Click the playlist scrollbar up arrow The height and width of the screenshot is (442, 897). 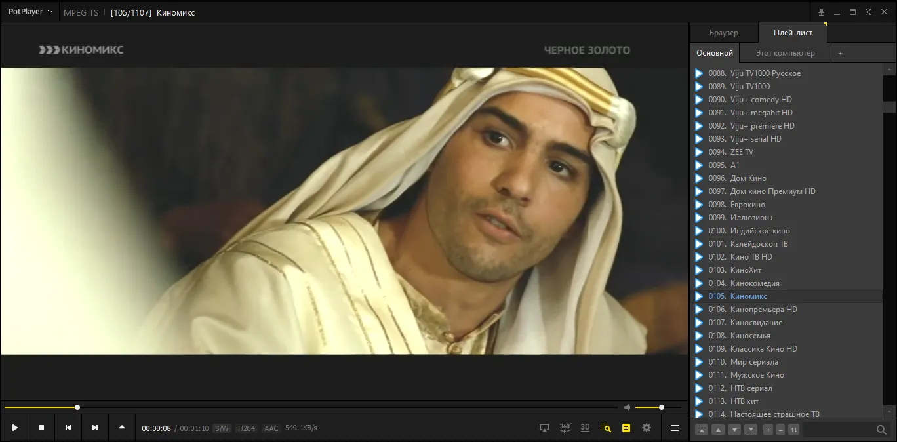[889, 69]
